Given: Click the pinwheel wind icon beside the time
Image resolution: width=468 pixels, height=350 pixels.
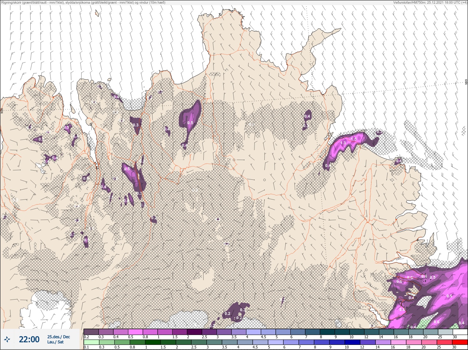Looking at the screenshot, I should (x=8, y=339).
